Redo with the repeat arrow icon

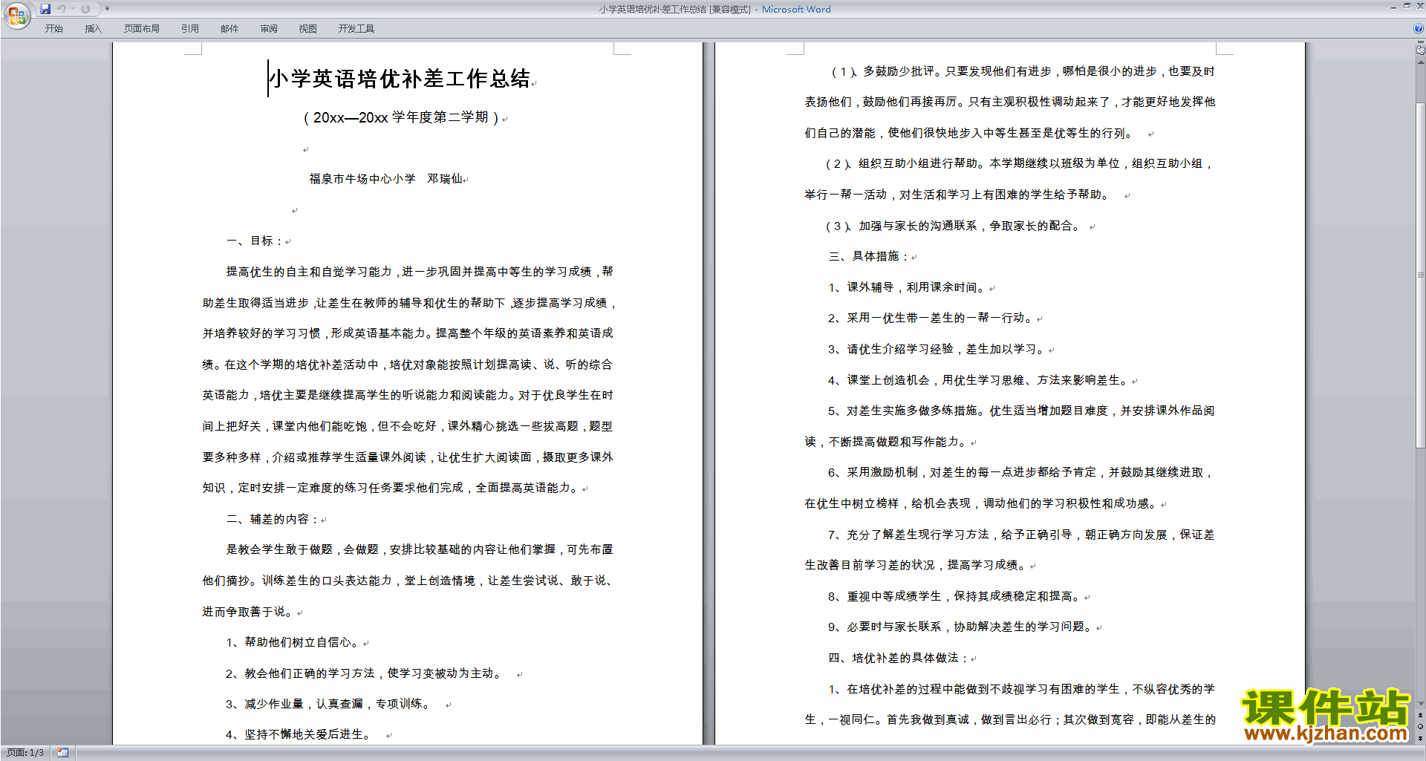click(85, 9)
